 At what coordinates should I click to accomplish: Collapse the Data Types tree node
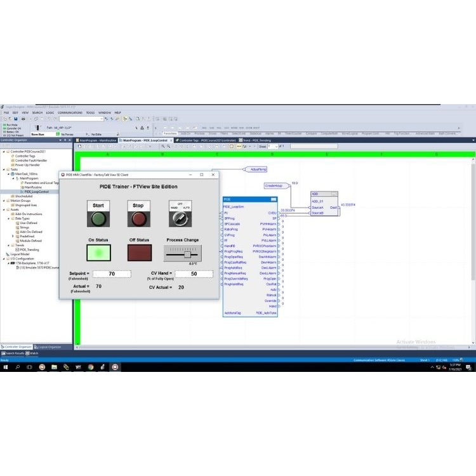tap(8, 218)
